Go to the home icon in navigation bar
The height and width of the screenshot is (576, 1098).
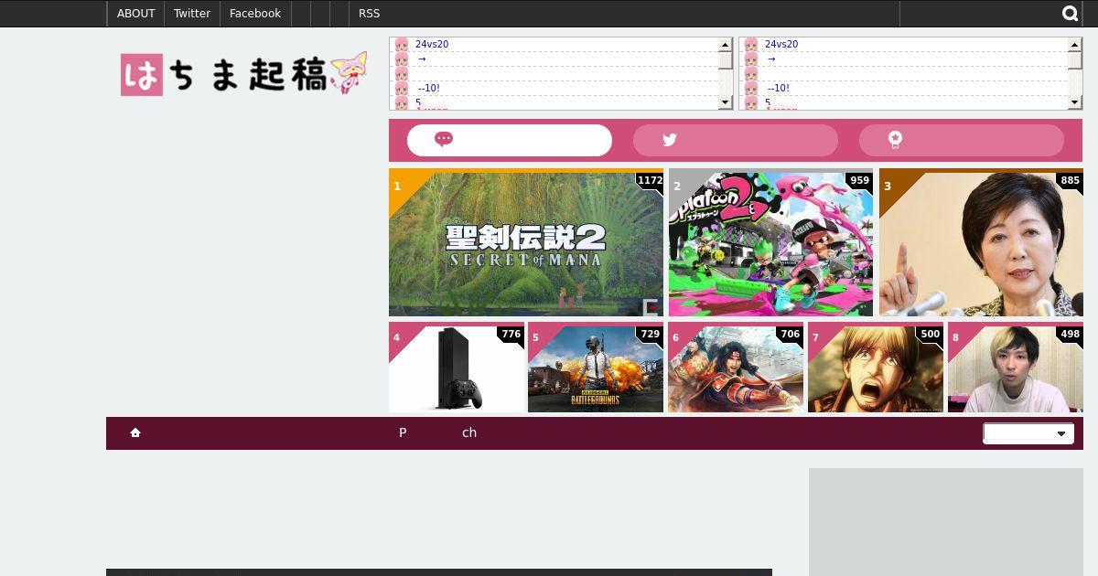pyautogui.click(x=135, y=432)
